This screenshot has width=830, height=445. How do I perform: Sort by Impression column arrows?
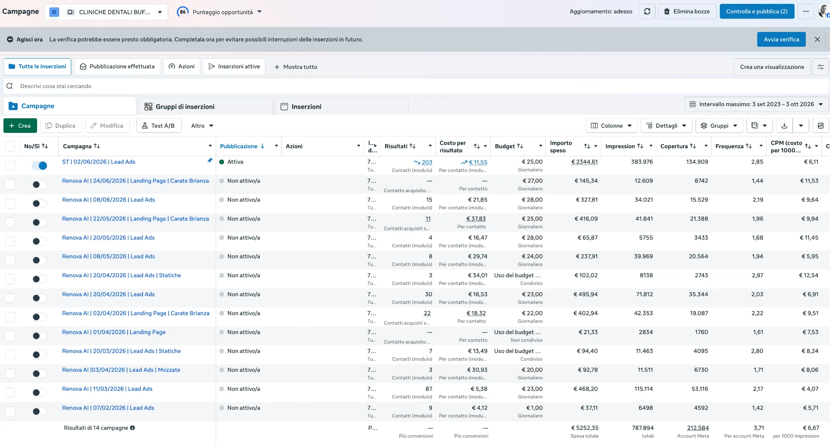[640, 146]
